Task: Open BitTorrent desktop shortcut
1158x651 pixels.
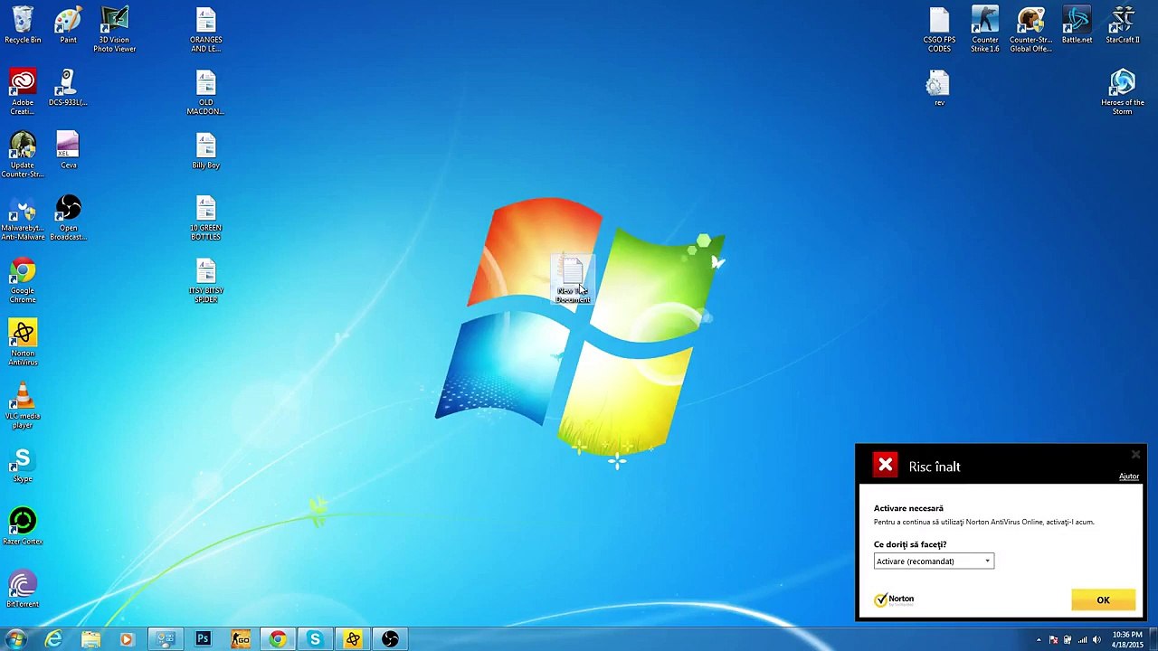Action: (23, 590)
